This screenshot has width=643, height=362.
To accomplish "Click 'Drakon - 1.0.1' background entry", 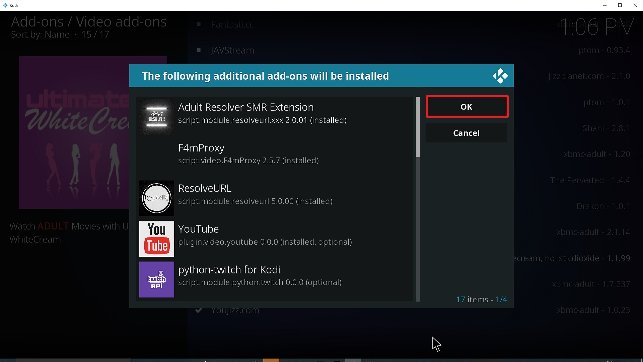I will [603, 206].
